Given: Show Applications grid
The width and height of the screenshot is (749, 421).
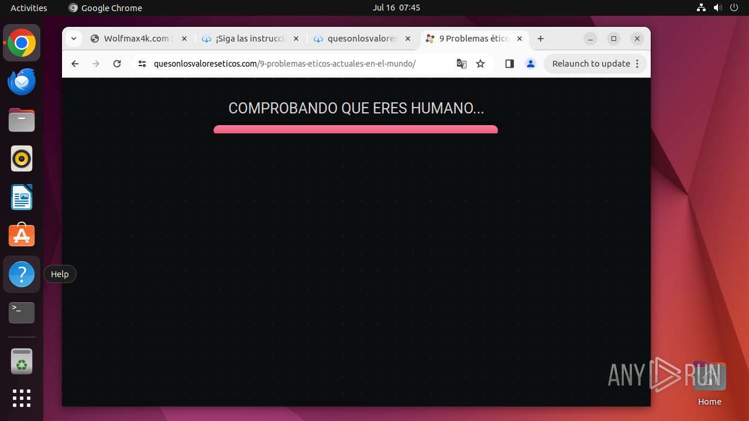Looking at the screenshot, I should 22,398.
